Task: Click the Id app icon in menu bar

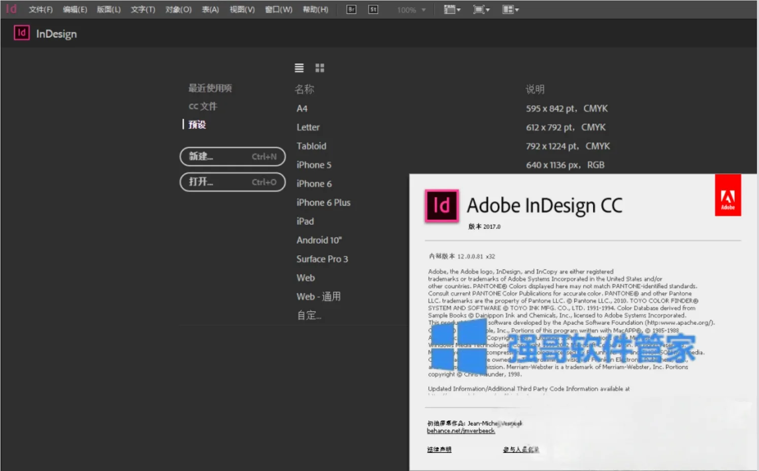Action: (x=11, y=9)
